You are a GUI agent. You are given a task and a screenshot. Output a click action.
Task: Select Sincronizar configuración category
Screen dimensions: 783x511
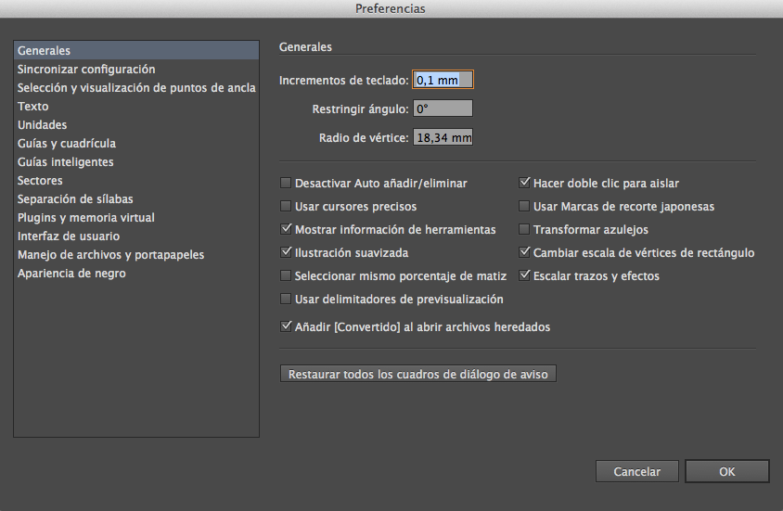click(86, 70)
